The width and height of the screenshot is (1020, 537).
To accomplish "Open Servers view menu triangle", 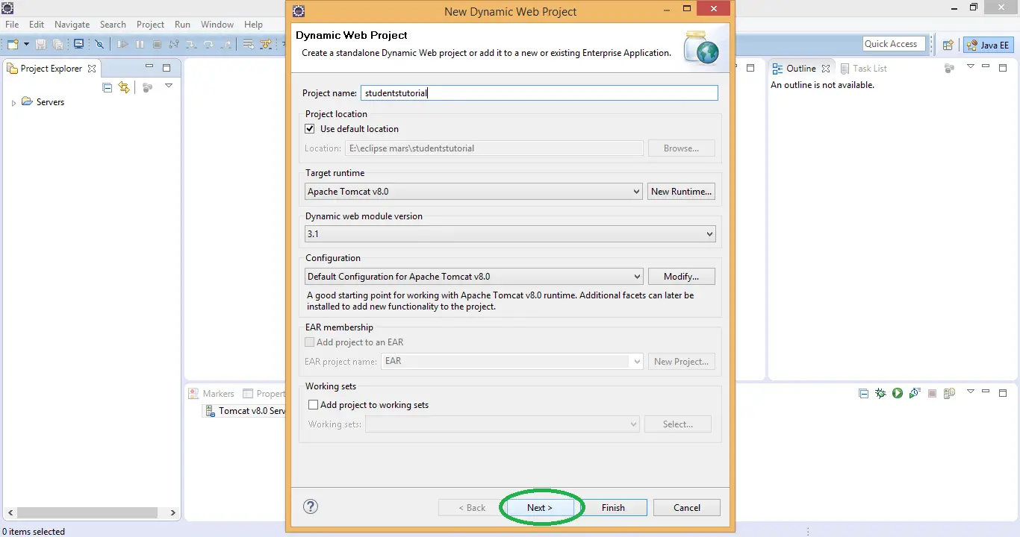I will (x=971, y=392).
